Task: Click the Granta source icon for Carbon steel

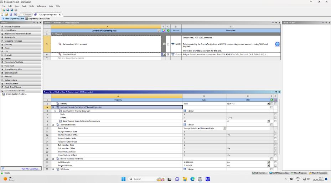Action: 173,44
